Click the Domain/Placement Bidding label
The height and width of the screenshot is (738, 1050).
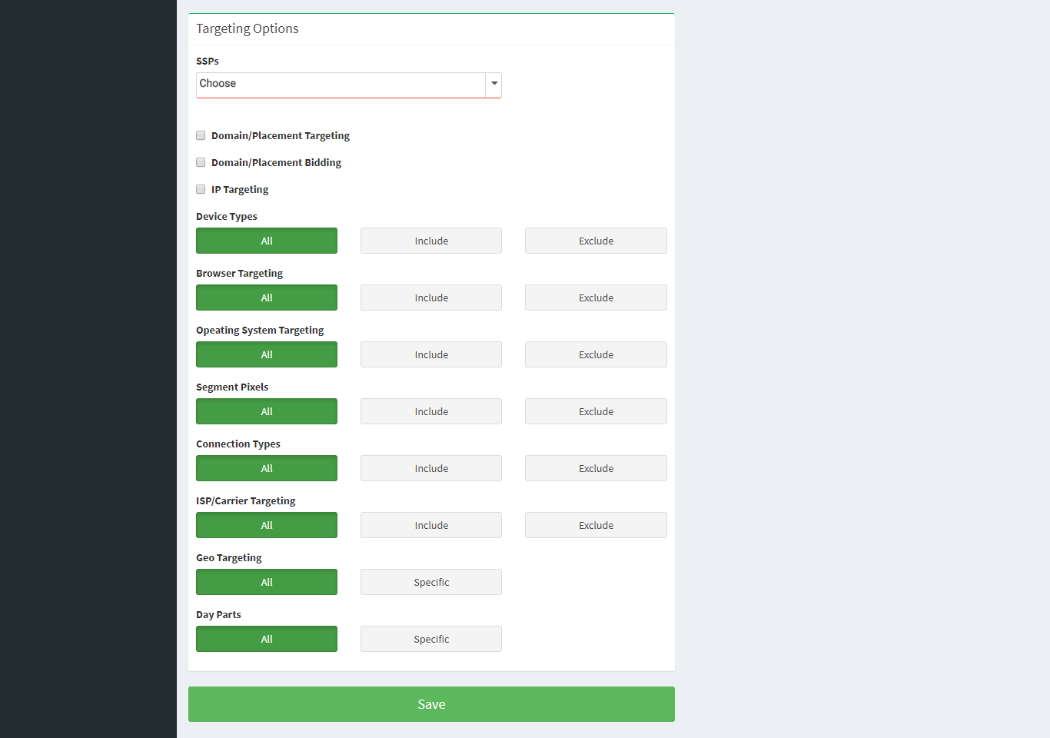tap(276, 162)
